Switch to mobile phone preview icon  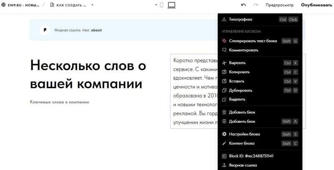(162, 5)
